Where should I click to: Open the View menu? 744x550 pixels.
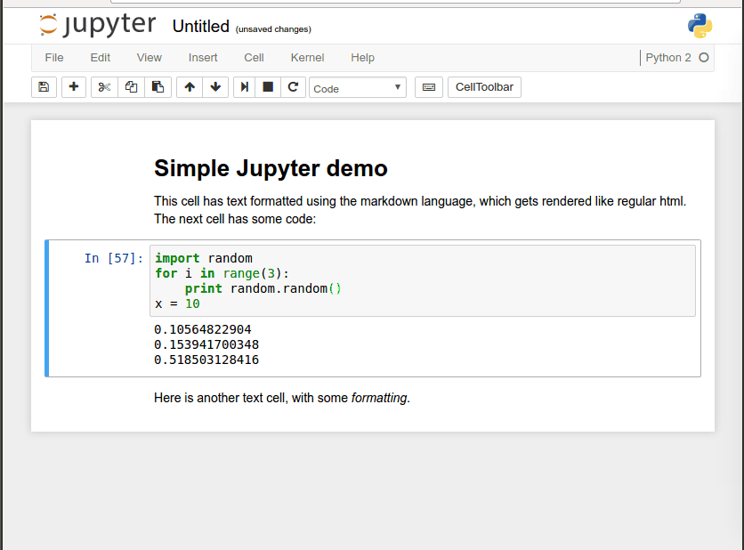tap(149, 58)
